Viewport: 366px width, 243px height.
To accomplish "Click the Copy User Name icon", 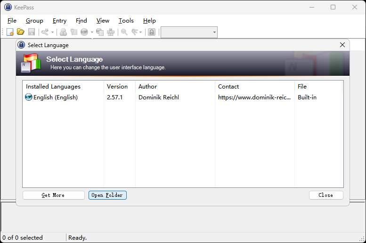I will coord(63,32).
